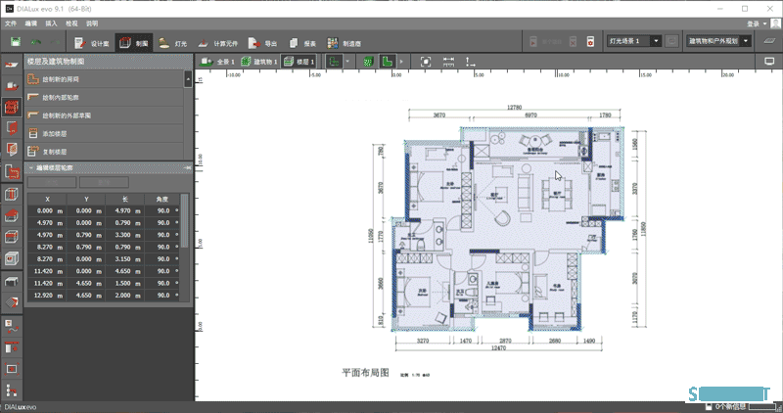Screen dimensions: 783x413
Task: Click the site import sidebar icon at the top
Action: 12,65
